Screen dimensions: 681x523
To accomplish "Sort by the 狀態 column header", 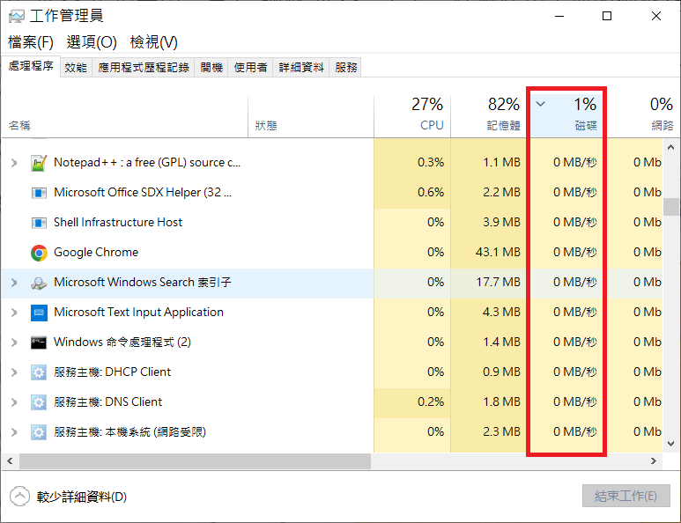I will (x=311, y=115).
